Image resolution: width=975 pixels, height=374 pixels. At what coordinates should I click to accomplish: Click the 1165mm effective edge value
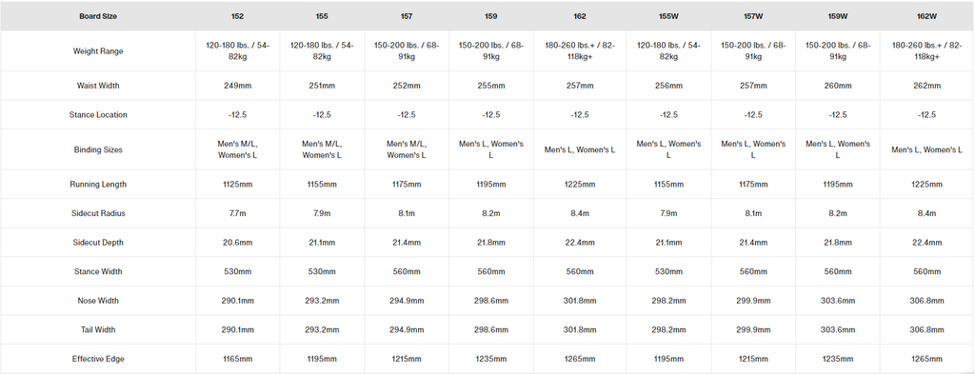point(237,359)
